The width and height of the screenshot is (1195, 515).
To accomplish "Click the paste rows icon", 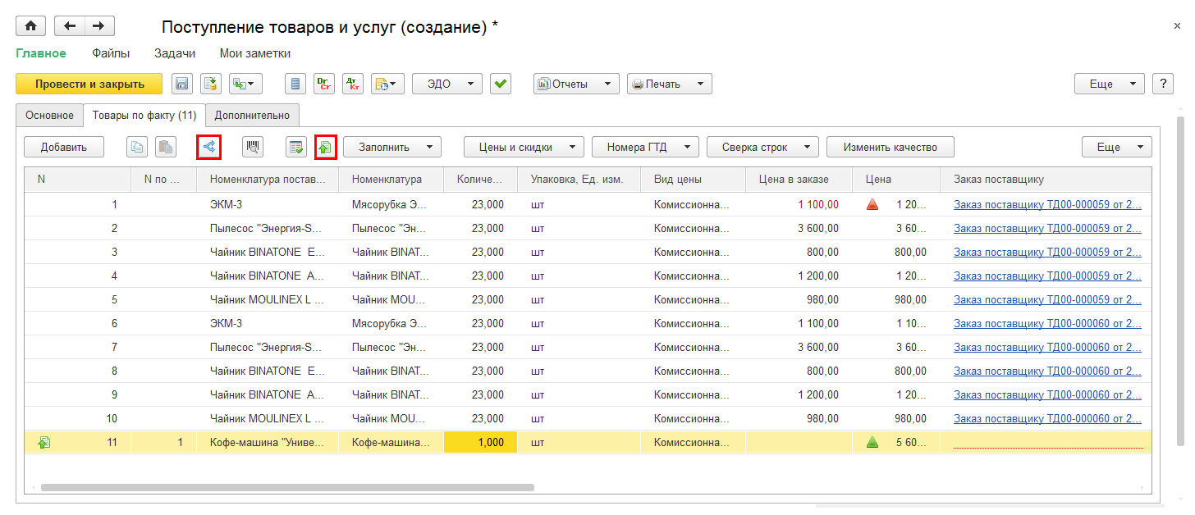I will pyautogui.click(x=166, y=148).
